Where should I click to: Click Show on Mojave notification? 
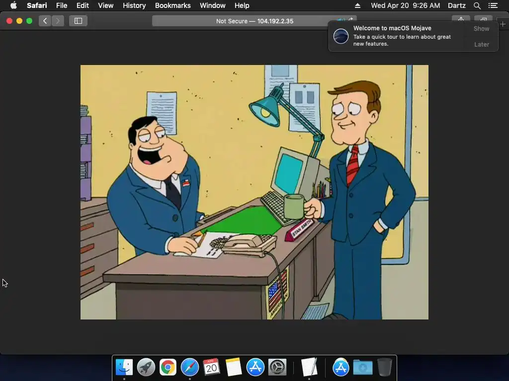point(481,28)
